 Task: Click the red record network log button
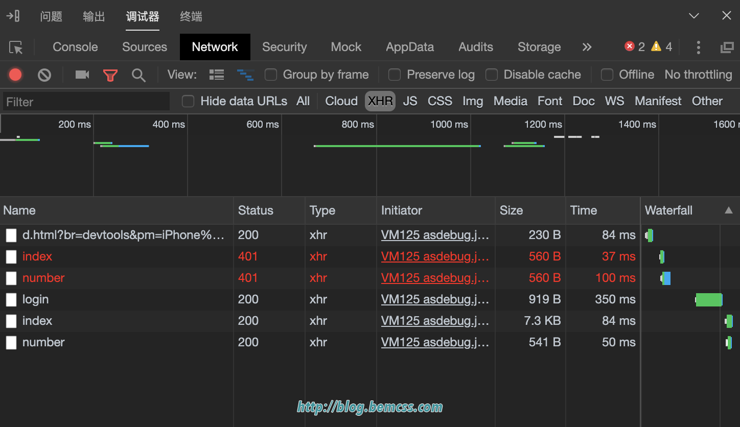point(15,75)
